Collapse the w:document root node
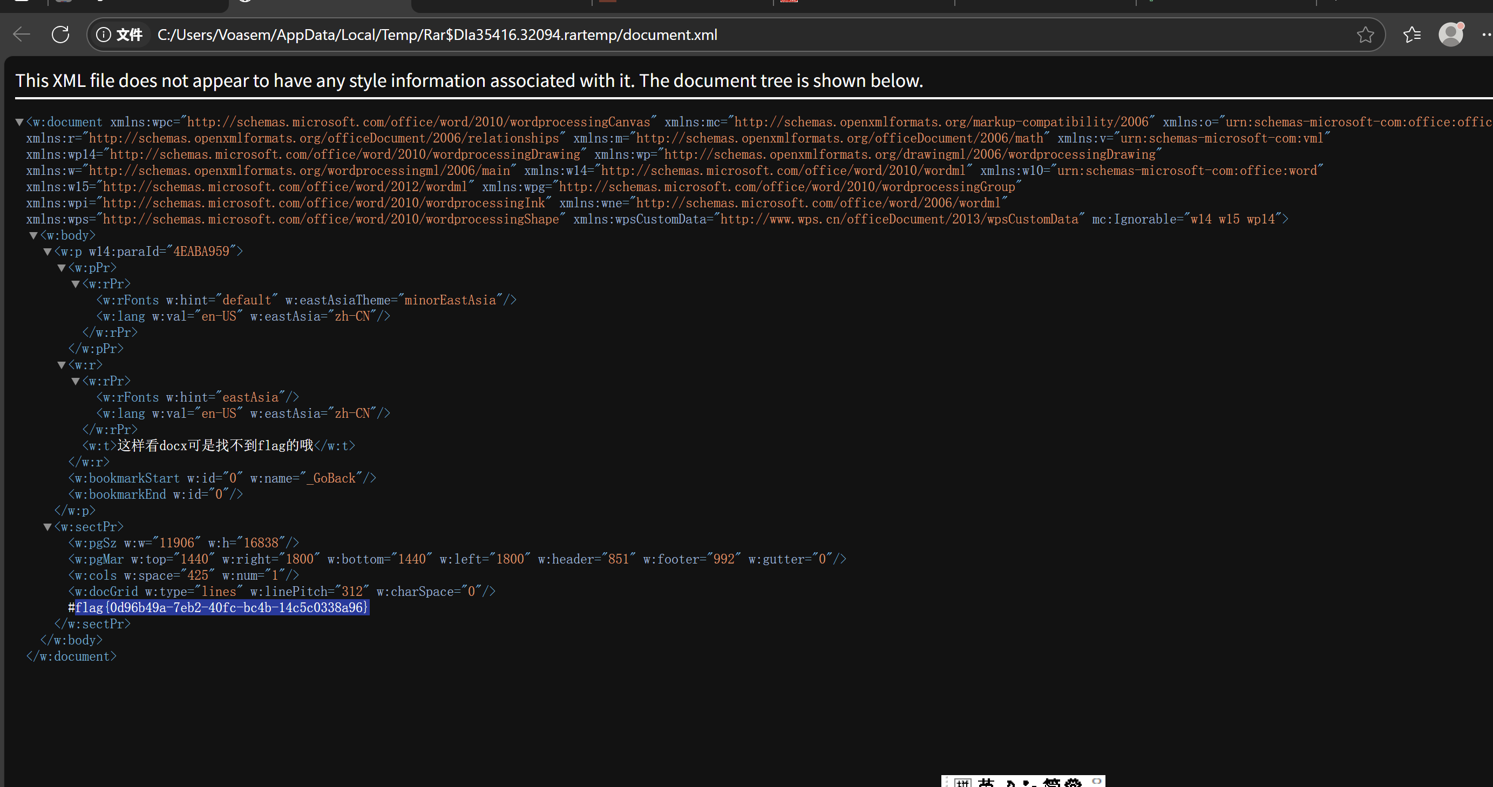Viewport: 1493px width, 787px height. click(x=19, y=123)
